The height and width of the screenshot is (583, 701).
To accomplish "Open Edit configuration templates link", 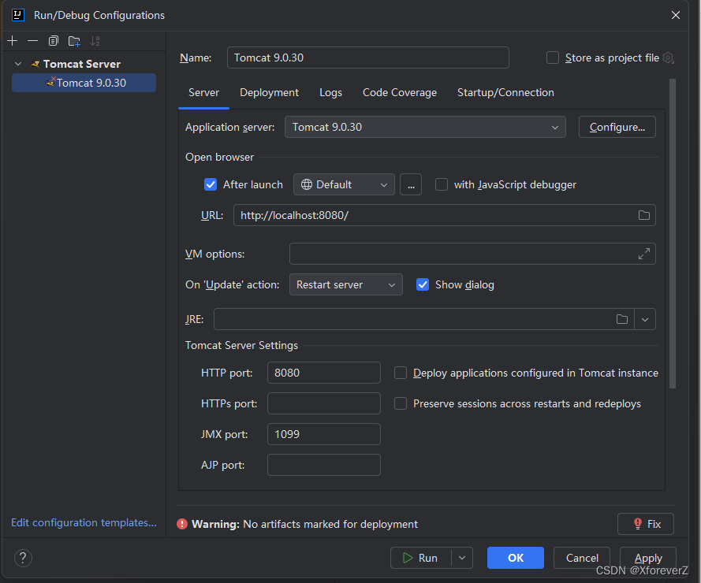I will (84, 522).
